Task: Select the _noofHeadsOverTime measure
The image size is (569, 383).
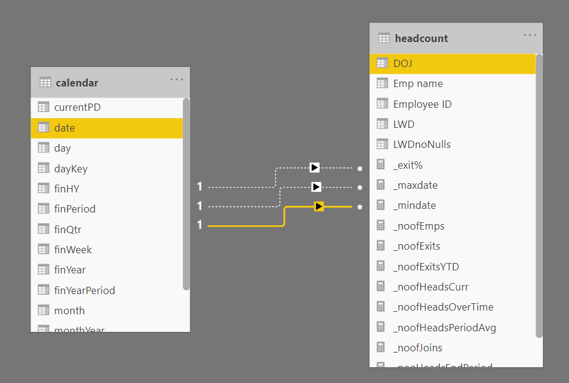Action: coord(453,307)
